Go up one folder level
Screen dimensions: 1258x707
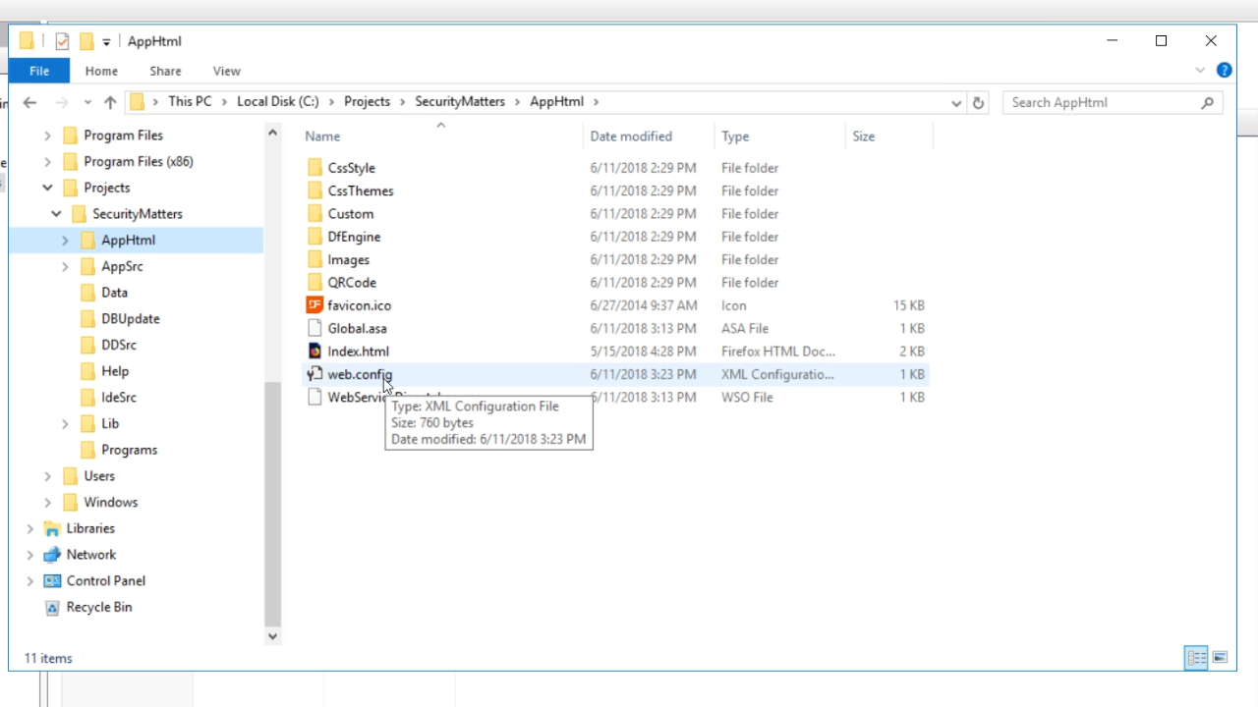click(x=110, y=102)
